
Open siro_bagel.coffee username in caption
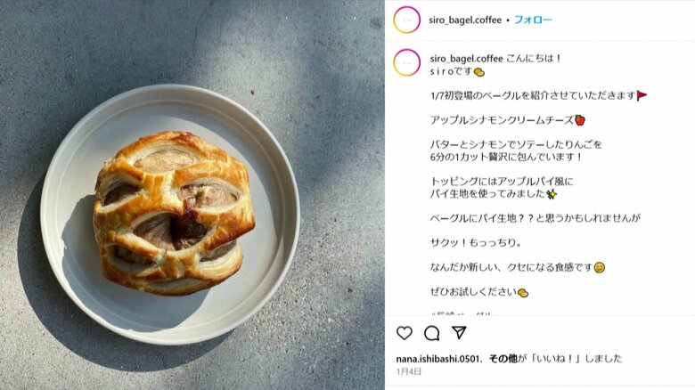(466, 59)
